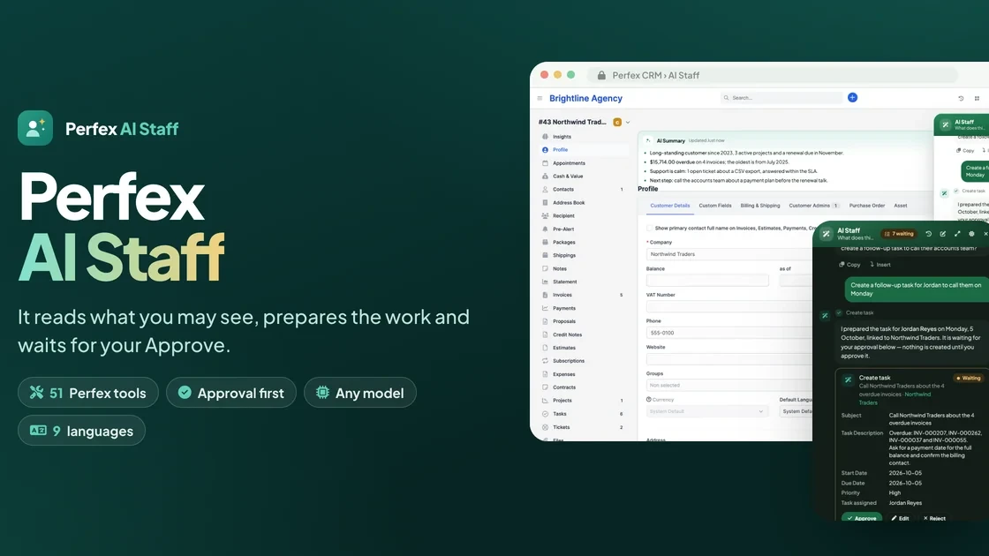Click the Payments graph icon

pyautogui.click(x=545, y=308)
